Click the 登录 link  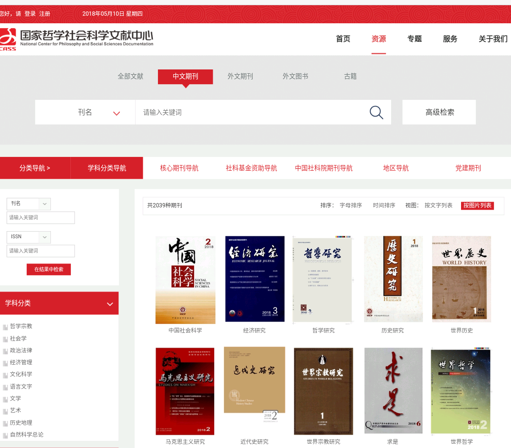[x=30, y=14]
